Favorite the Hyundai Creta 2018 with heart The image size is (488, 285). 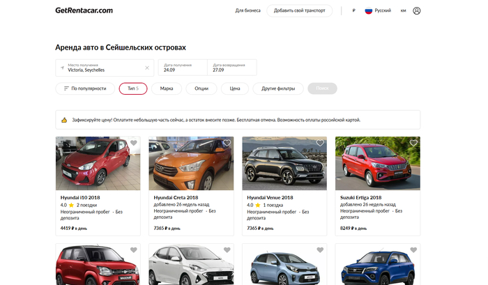[x=227, y=144]
